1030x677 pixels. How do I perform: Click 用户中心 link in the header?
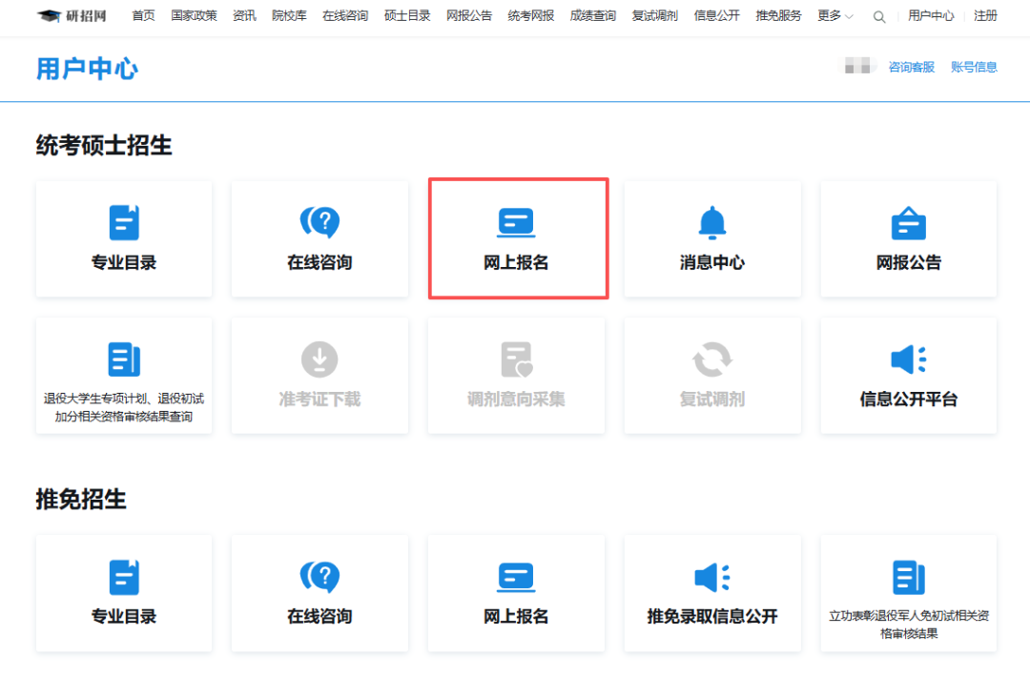pos(931,16)
